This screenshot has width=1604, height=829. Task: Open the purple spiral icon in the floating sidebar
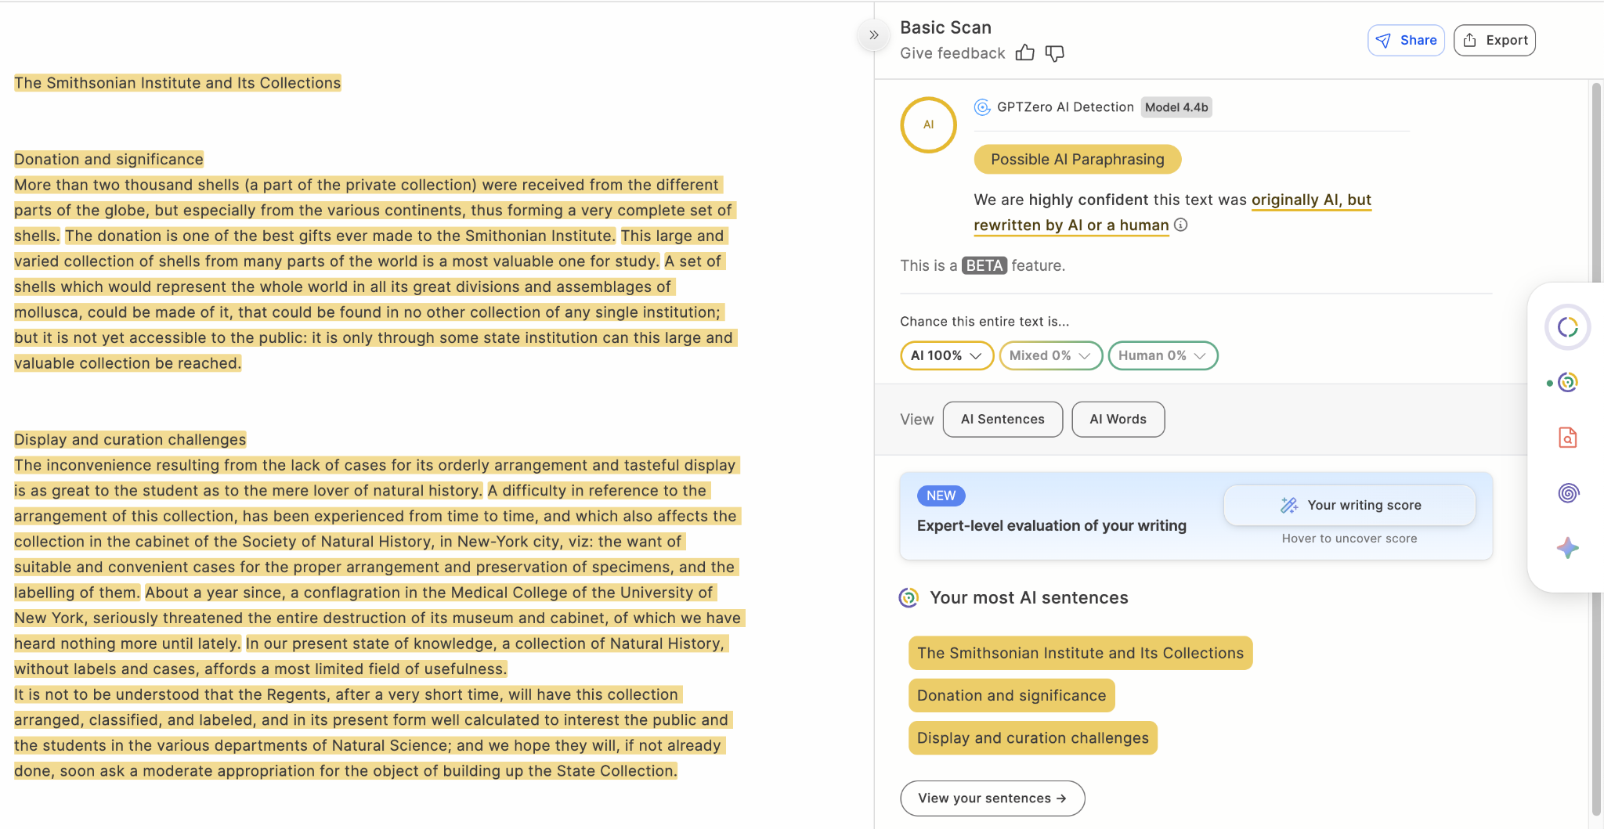click(x=1567, y=492)
